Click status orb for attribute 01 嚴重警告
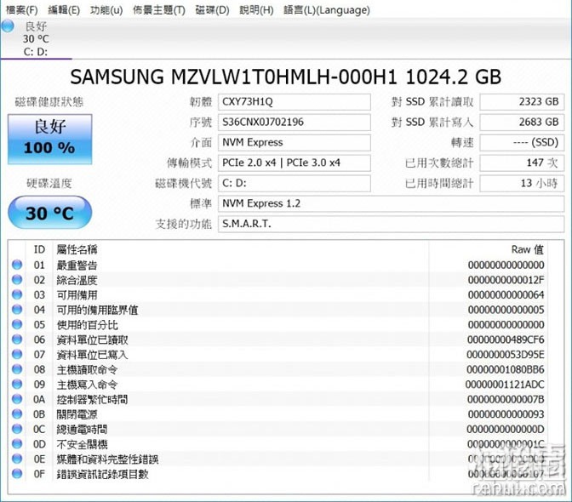Viewport: 572px width, 502px height. pyautogui.click(x=17, y=265)
